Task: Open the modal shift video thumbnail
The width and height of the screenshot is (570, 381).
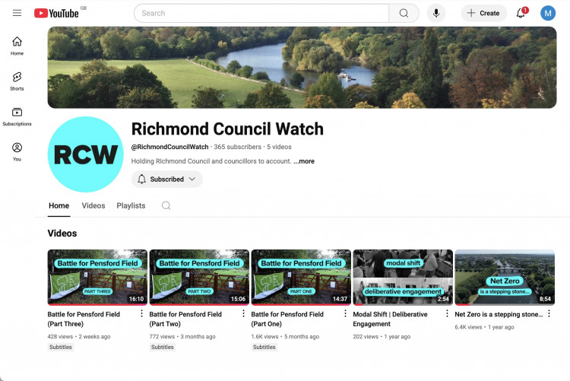Action: [403, 278]
